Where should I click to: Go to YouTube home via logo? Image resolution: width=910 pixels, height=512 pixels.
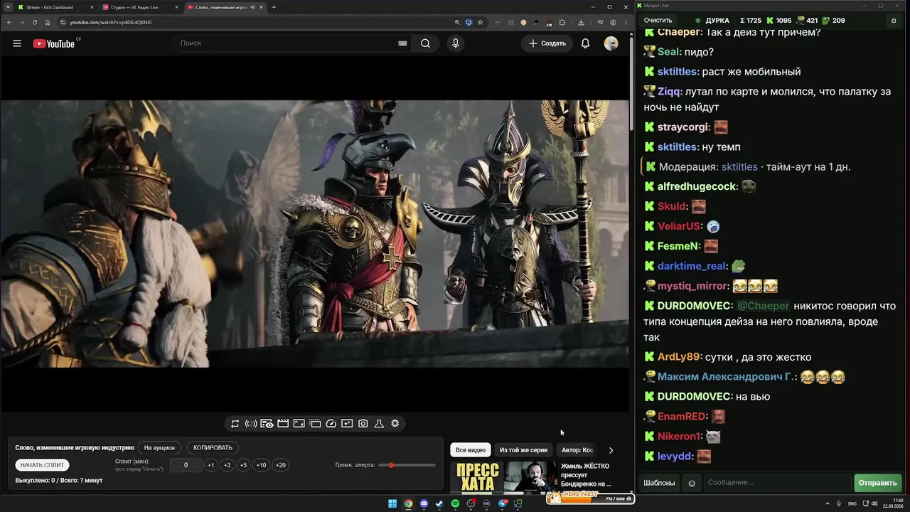pos(53,43)
